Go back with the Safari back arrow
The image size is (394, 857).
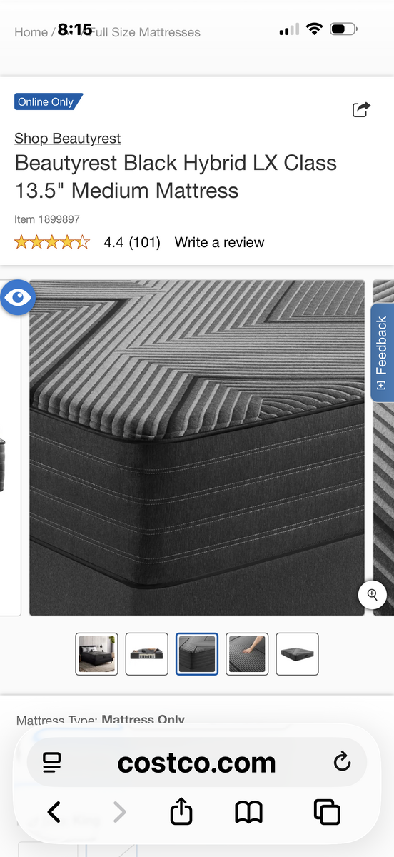pyautogui.click(x=54, y=812)
